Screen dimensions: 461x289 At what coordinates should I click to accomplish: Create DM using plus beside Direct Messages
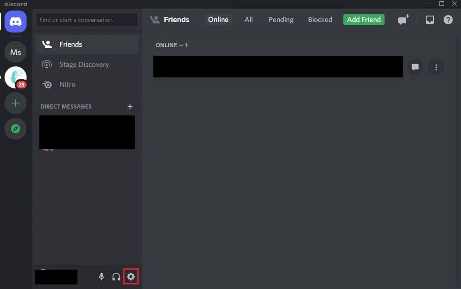tap(130, 107)
